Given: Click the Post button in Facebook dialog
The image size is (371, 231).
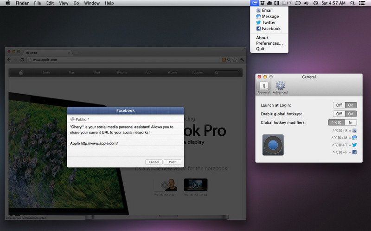Looking at the screenshot, I should [x=172, y=162].
